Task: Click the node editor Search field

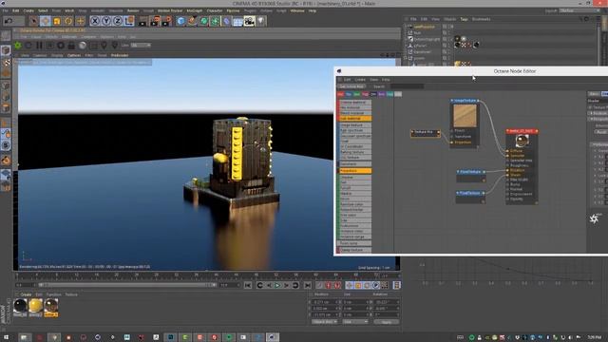Action: pyautogui.click(x=407, y=86)
